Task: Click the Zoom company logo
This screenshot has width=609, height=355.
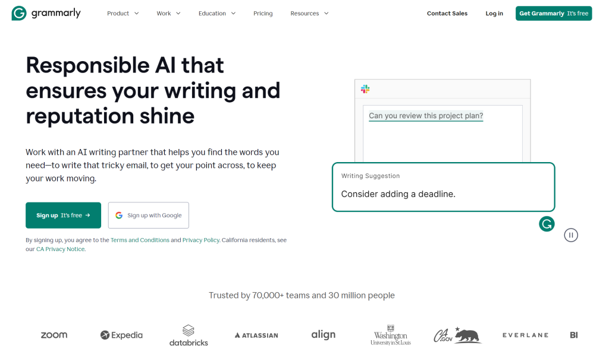Action: [54, 334]
